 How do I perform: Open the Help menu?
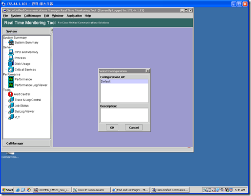coord(88,16)
